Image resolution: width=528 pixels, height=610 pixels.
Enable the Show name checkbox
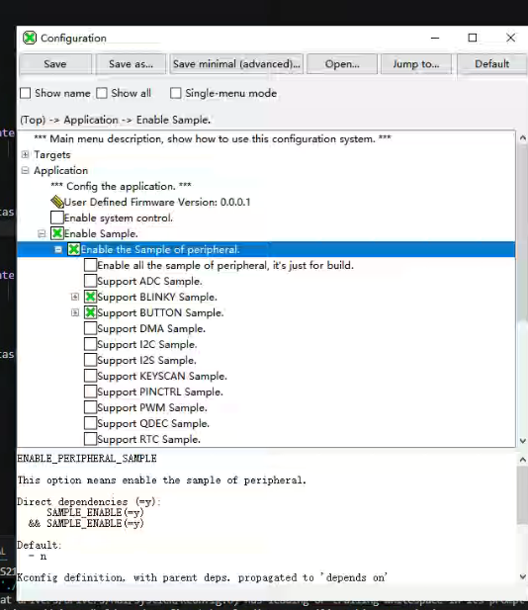[26, 93]
